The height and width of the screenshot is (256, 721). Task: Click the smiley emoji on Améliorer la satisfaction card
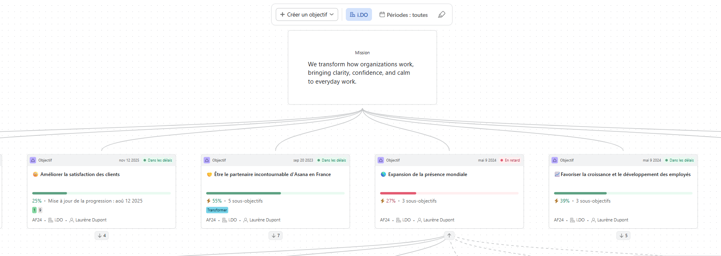pos(35,174)
